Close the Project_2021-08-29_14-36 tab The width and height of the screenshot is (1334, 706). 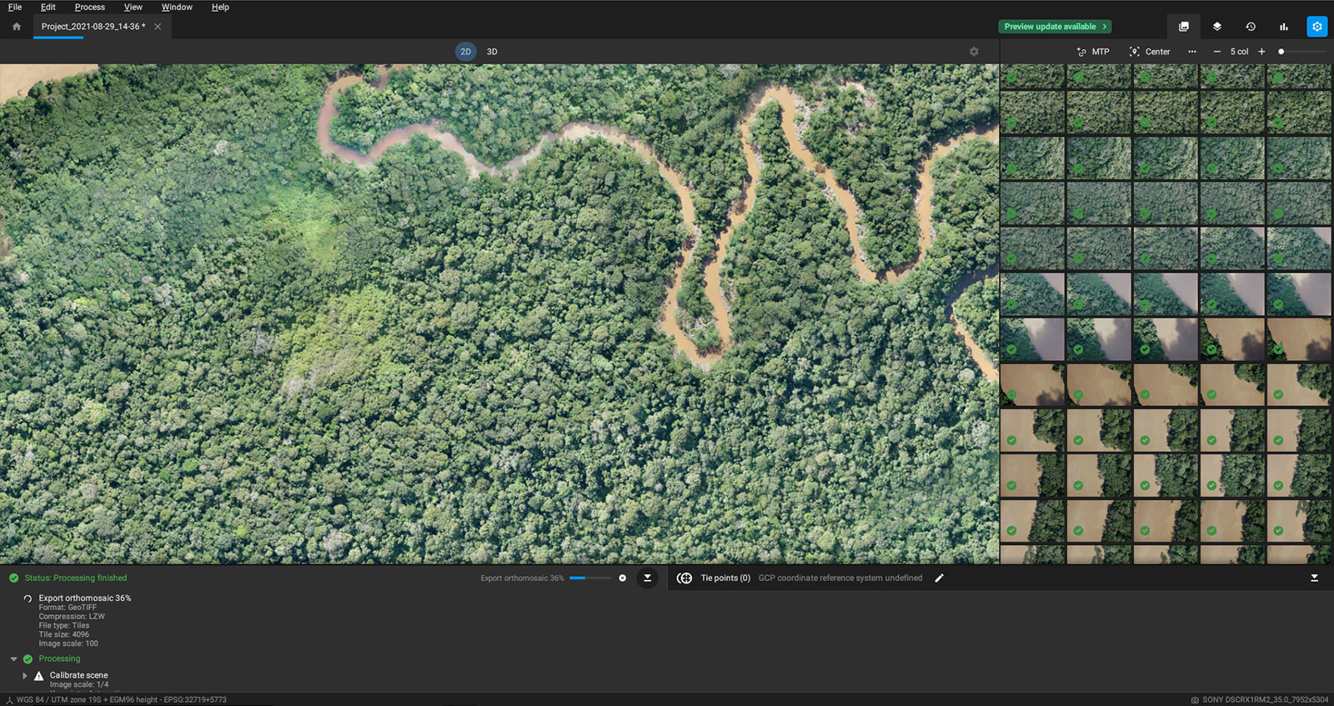coord(158,27)
